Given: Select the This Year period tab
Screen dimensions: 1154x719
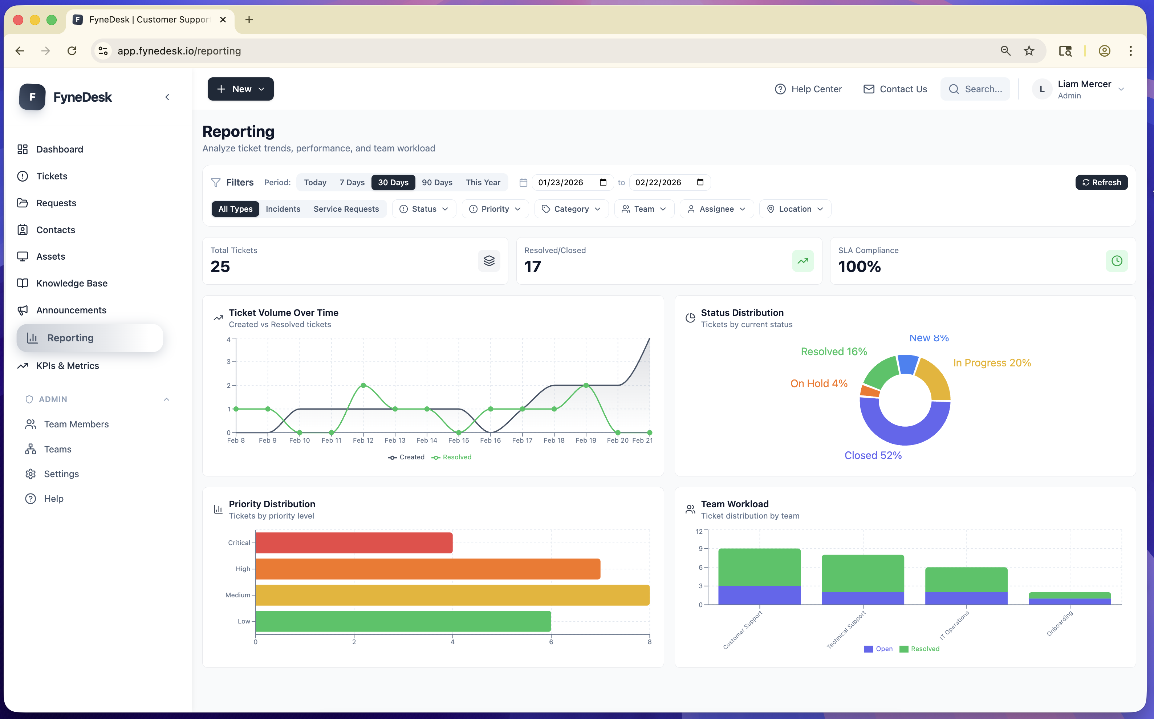Looking at the screenshot, I should coord(483,182).
